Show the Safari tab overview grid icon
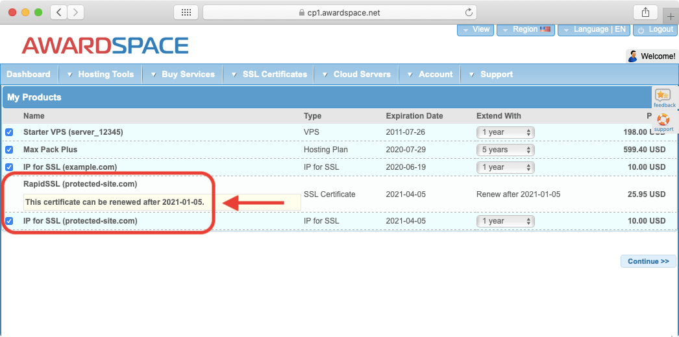This screenshot has height=337, width=679. point(186,12)
